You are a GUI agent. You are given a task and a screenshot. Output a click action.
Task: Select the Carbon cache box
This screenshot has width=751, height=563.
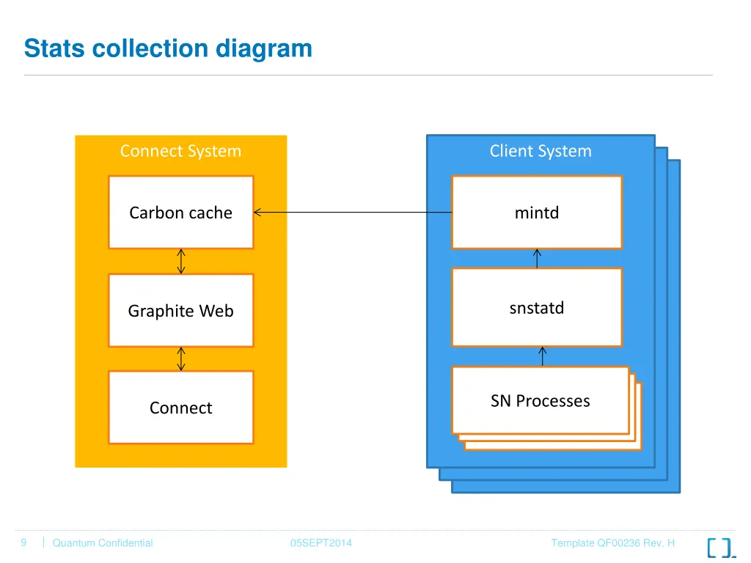click(180, 213)
